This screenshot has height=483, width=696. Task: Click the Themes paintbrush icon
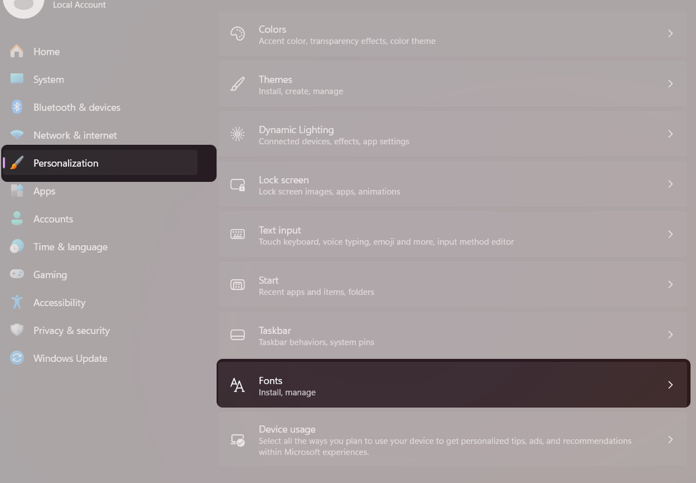point(238,84)
